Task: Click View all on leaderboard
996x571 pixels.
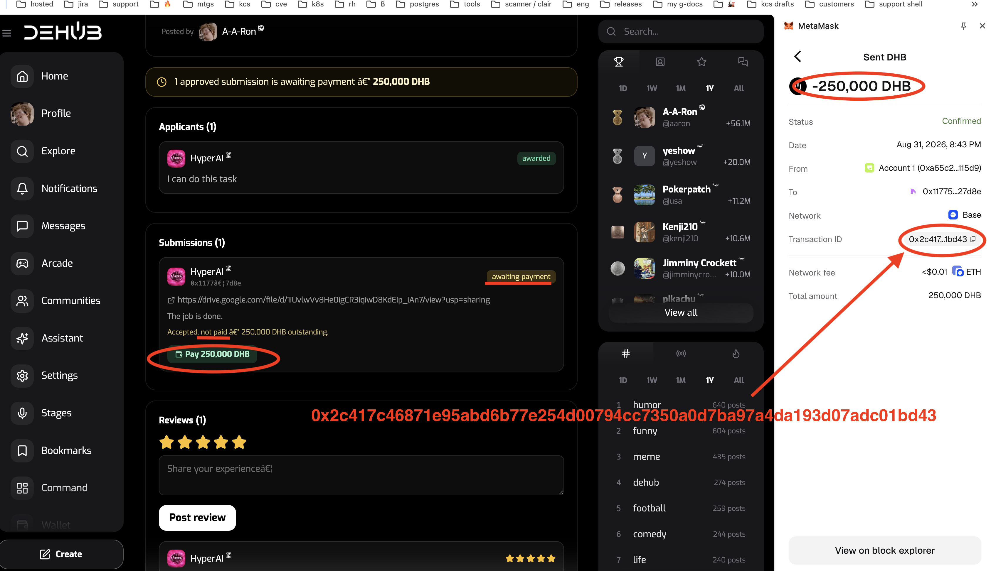Action: pyautogui.click(x=681, y=312)
